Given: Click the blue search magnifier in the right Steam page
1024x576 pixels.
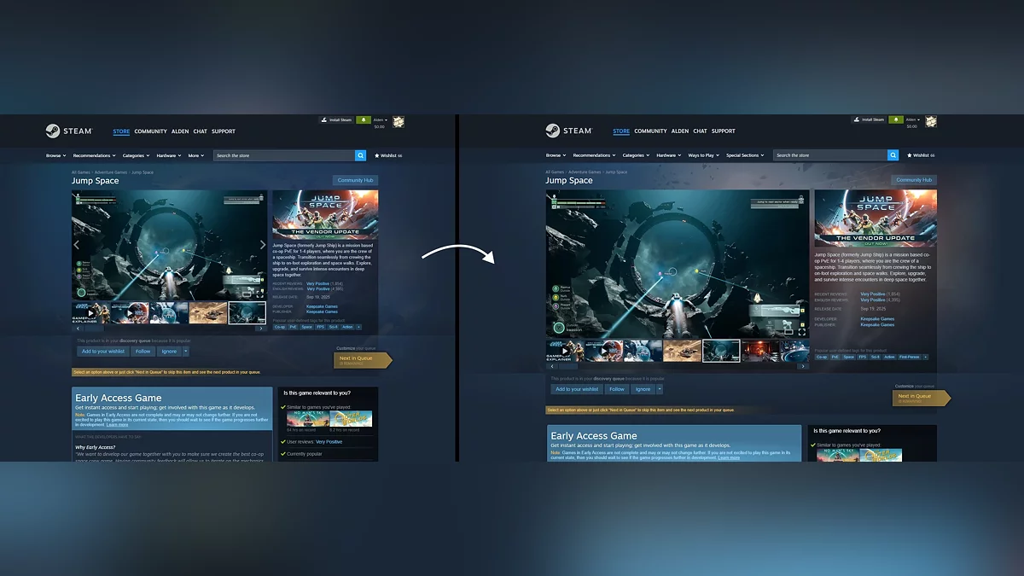Looking at the screenshot, I should [x=893, y=155].
